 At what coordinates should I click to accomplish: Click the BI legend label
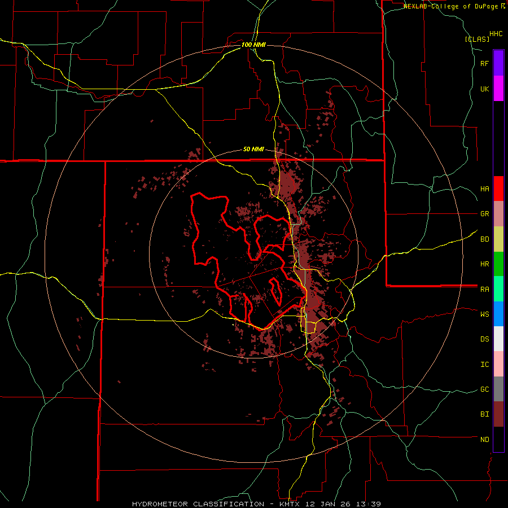coord(484,414)
